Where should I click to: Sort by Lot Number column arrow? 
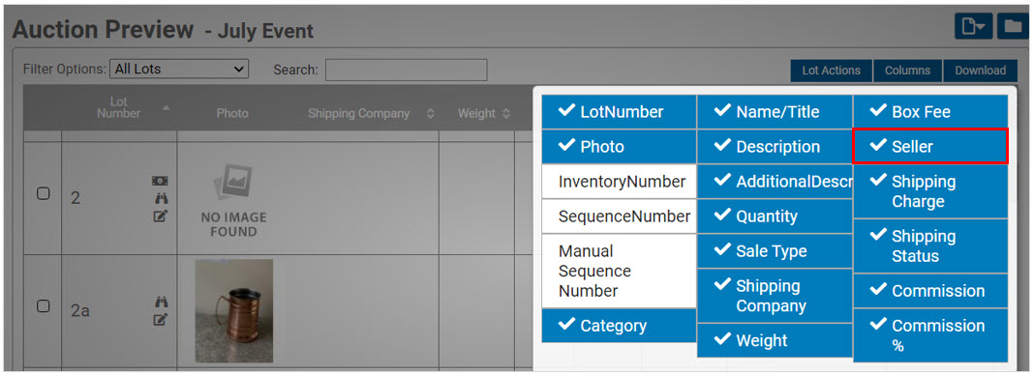click(167, 108)
